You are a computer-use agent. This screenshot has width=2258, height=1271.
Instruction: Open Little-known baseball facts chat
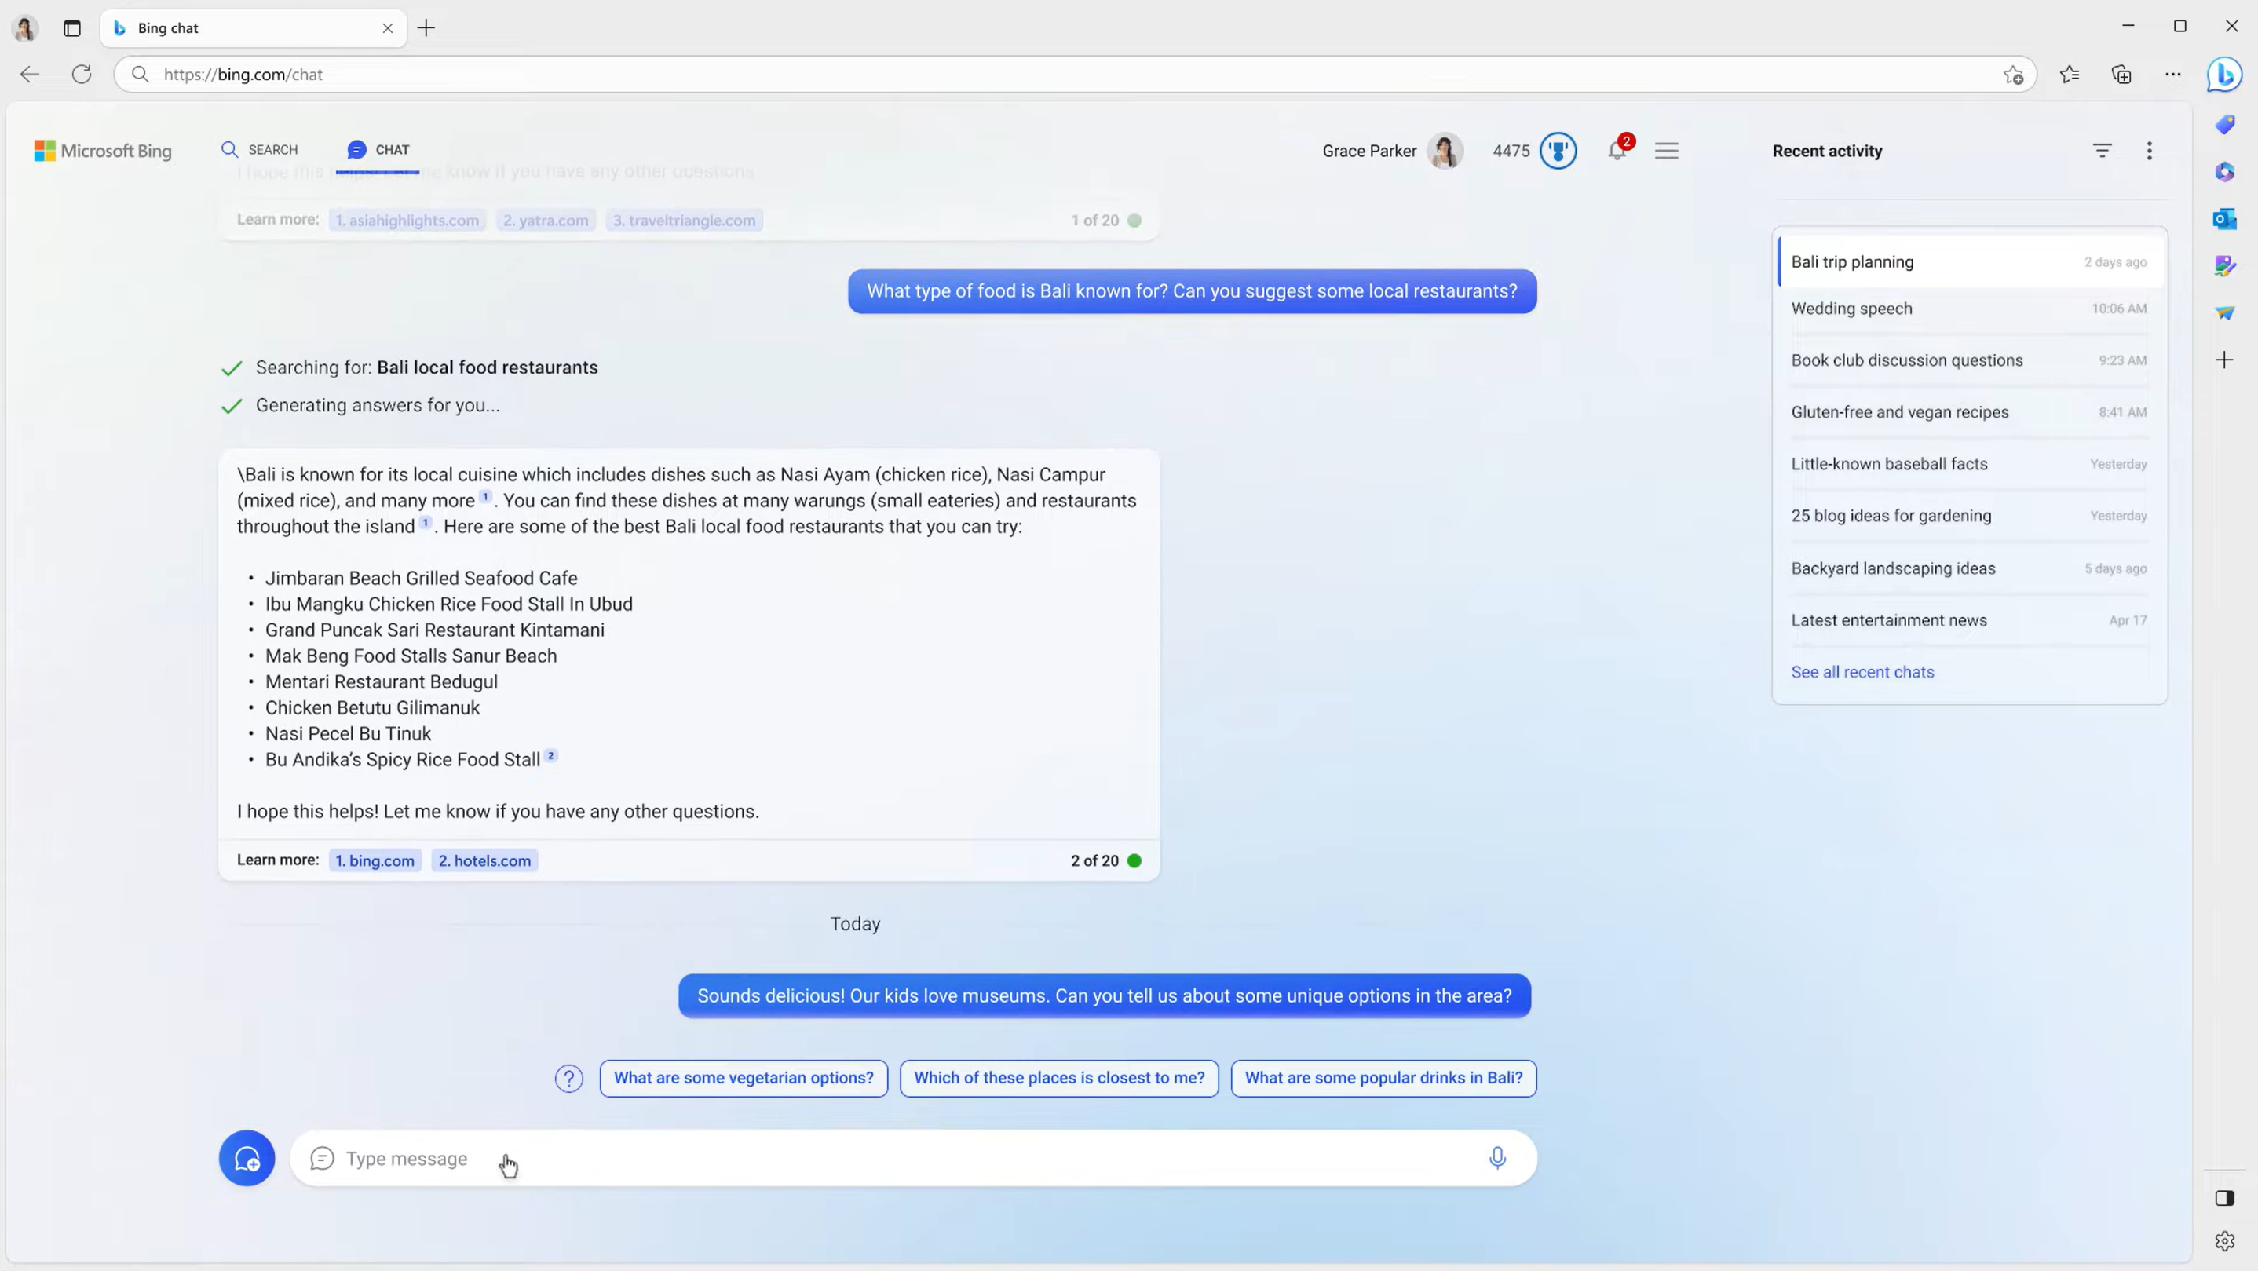coord(1970,464)
